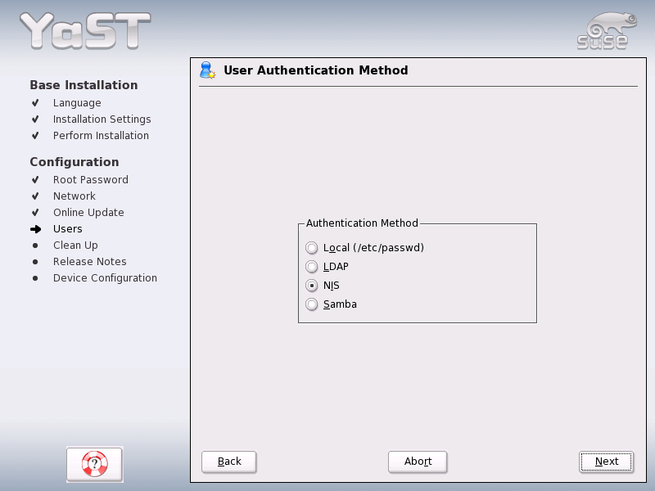655x491 pixels.
Task: Click the Online Update step
Action: pos(88,213)
